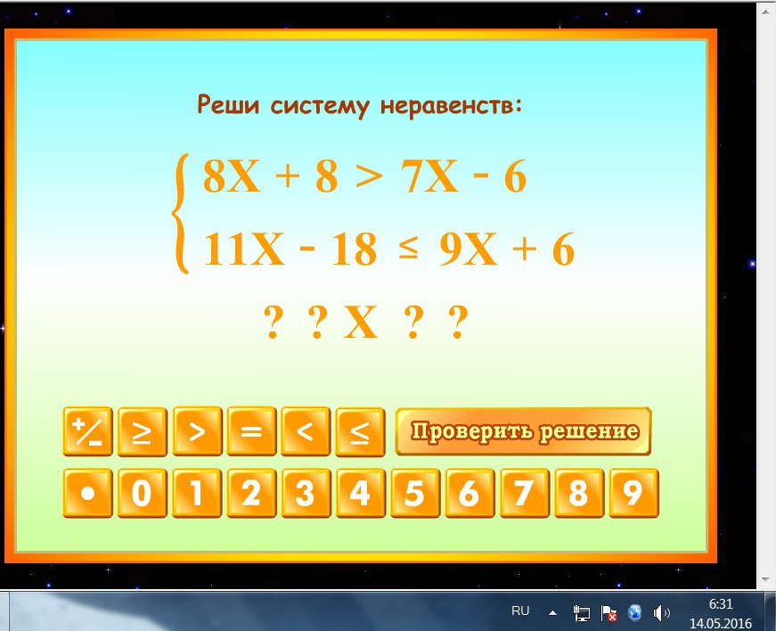The image size is (776, 631).
Task: Select the greater-or-equal (≥) key
Action: [x=141, y=431]
